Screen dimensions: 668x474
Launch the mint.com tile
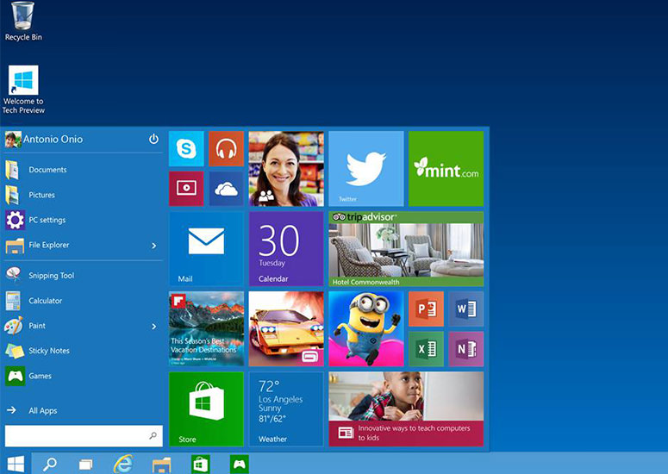pos(446,169)
